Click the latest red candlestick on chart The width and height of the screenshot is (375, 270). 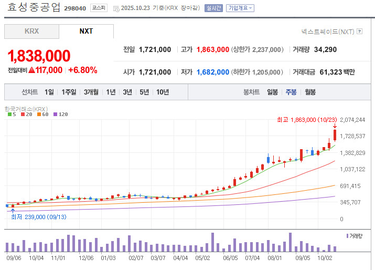tap(335, 135)
